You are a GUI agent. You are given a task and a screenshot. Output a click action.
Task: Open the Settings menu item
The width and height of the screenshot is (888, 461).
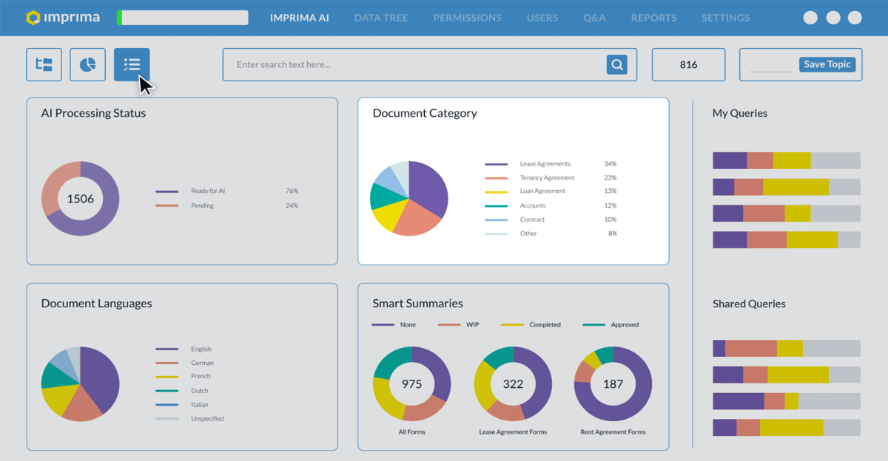pos(726,18)
